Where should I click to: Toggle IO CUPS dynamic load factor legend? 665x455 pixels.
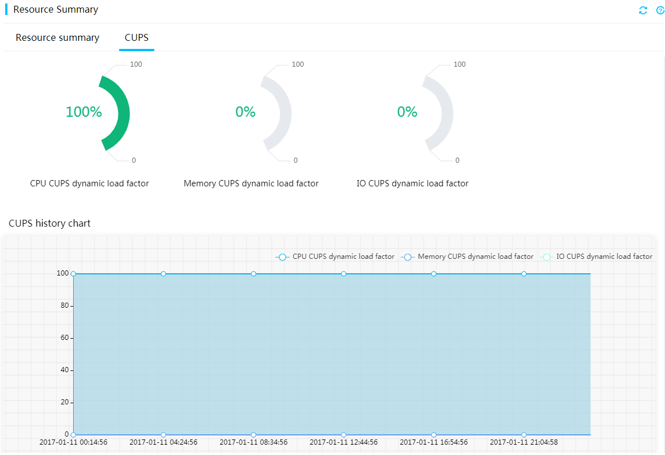(x=596, y=257)
